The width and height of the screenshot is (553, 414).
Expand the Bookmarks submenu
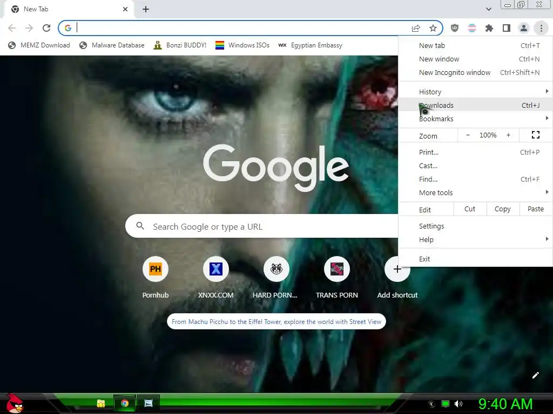[475, 119]
